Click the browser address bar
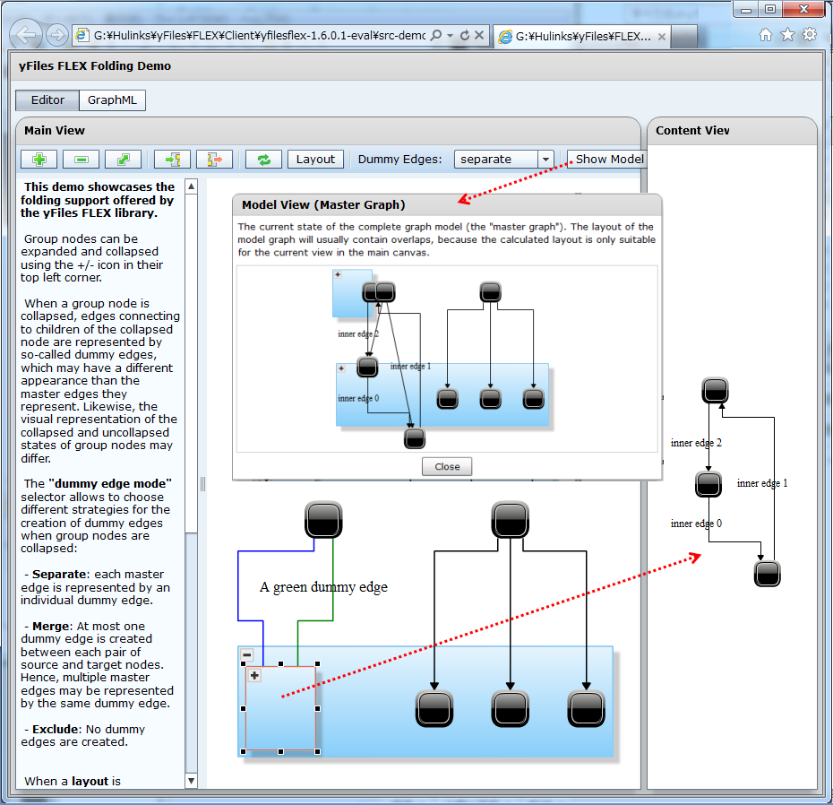 click(259, 36)
